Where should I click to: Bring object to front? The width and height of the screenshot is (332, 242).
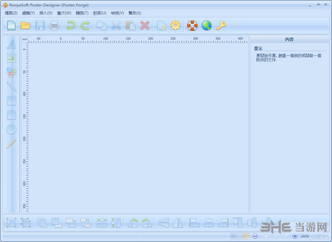[x=42, y=223]
